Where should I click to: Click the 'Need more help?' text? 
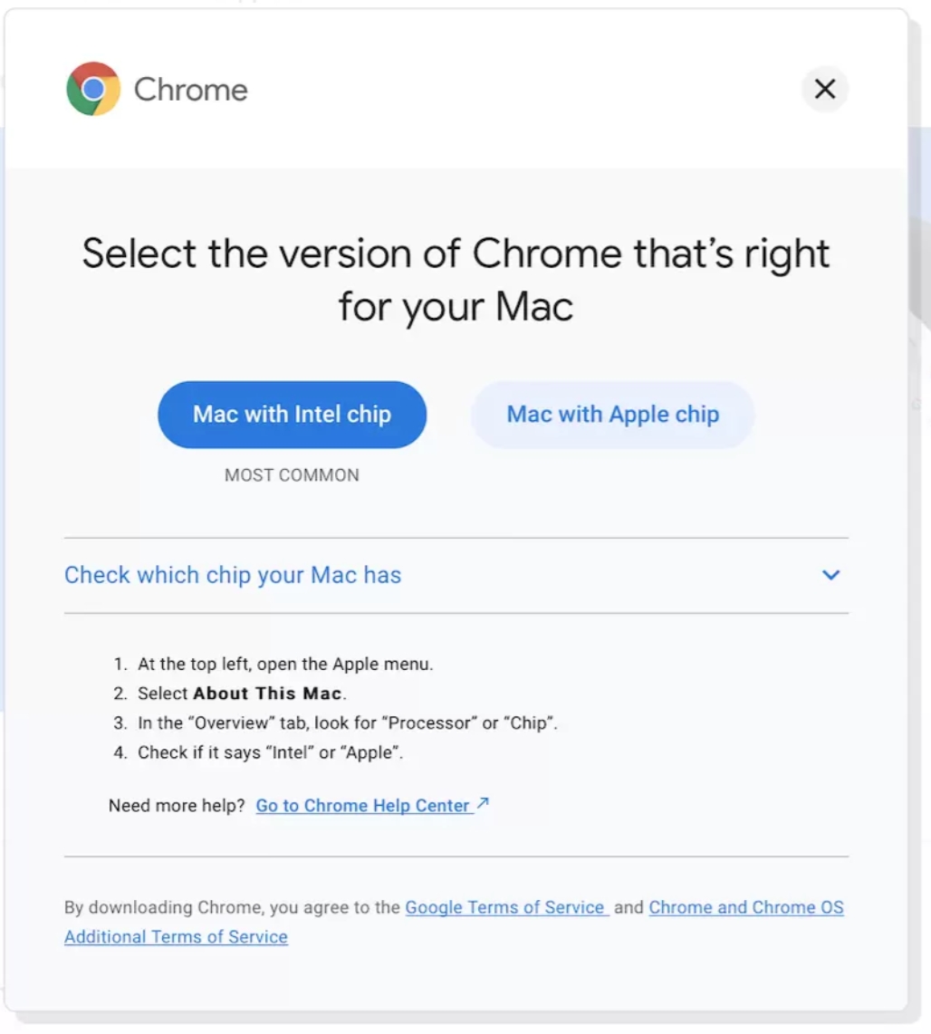[177, 806]
